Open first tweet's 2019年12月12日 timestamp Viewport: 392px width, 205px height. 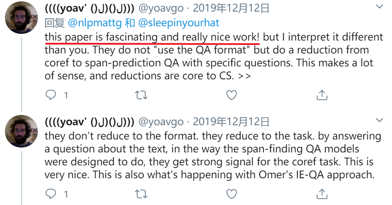click(231, 8)
